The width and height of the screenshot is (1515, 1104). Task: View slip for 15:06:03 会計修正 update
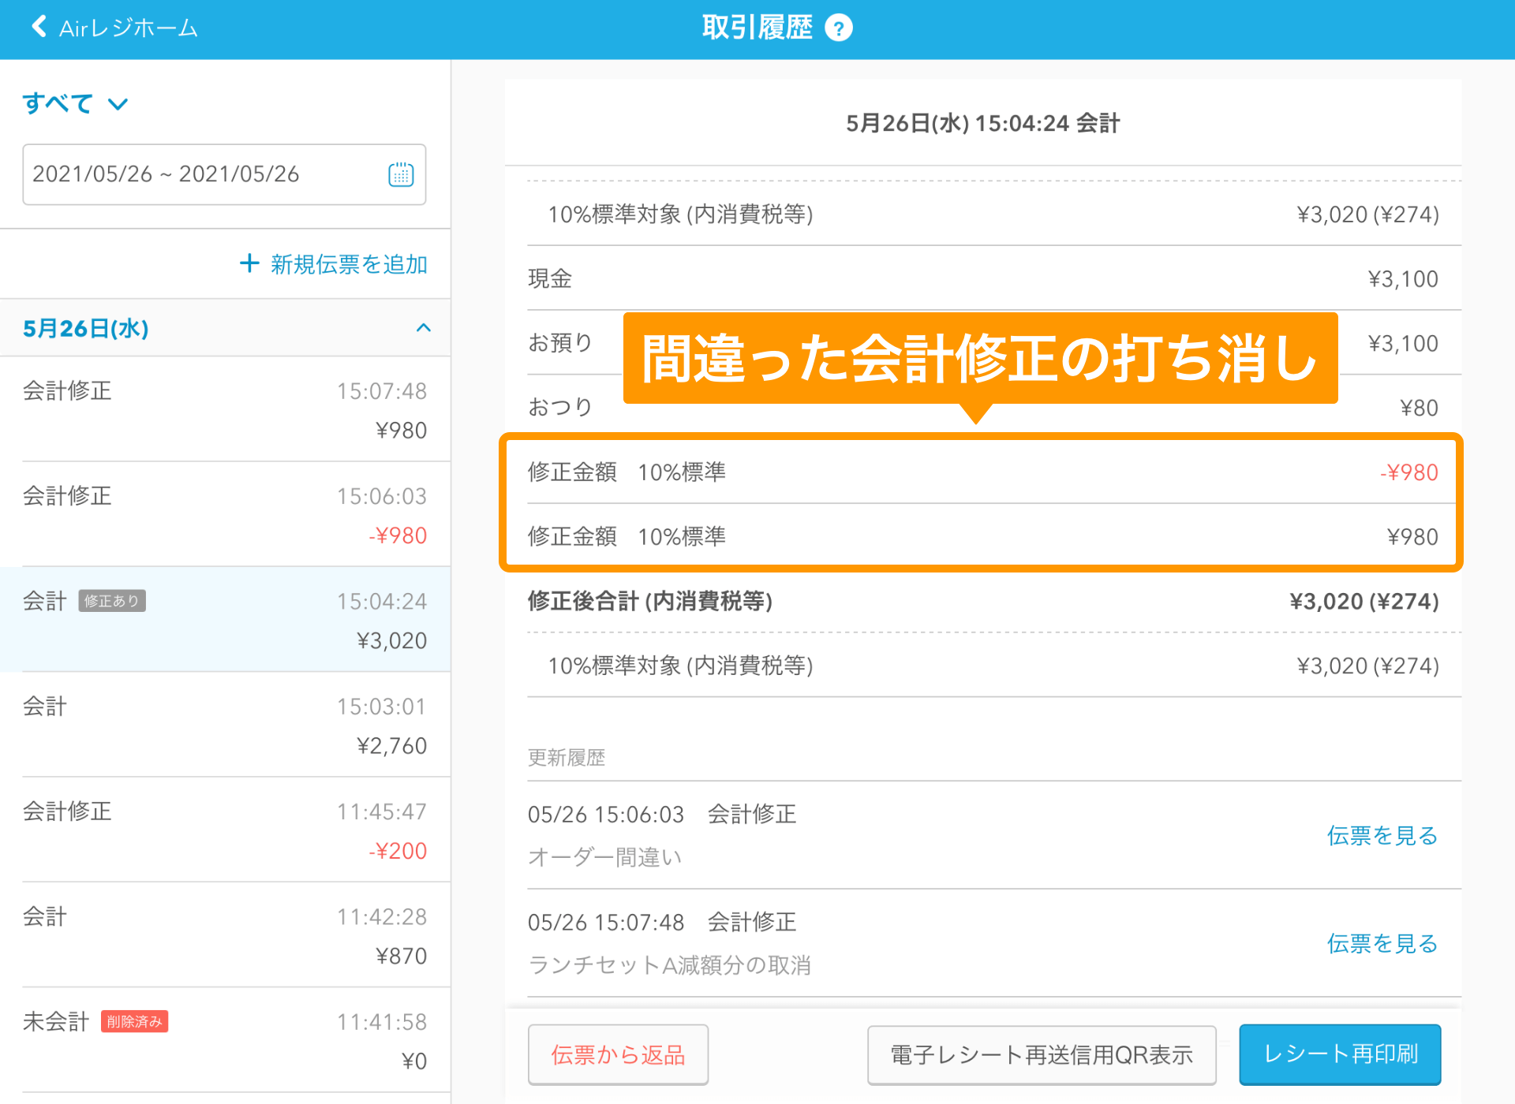click(x=1382, y=835)
